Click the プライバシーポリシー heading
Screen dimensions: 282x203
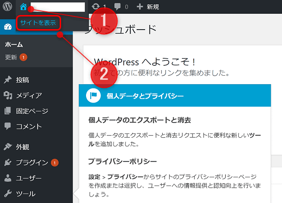tap(122, 161)
